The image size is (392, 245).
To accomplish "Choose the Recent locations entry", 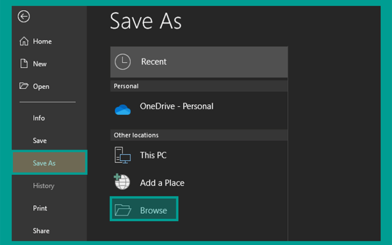I will tap(199, 62).
